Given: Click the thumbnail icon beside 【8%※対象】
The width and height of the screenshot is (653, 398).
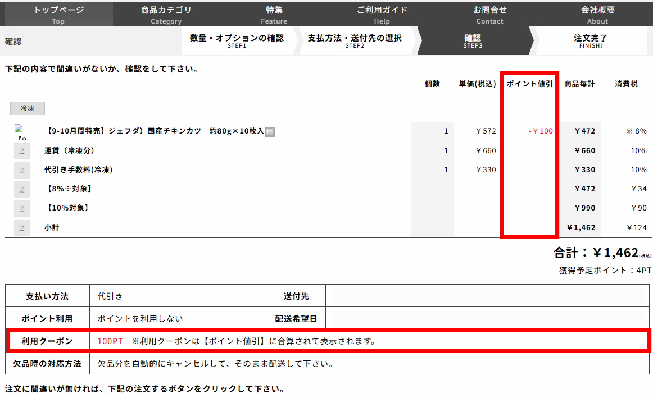Looking at the screenshot, I should coord(22,189).
